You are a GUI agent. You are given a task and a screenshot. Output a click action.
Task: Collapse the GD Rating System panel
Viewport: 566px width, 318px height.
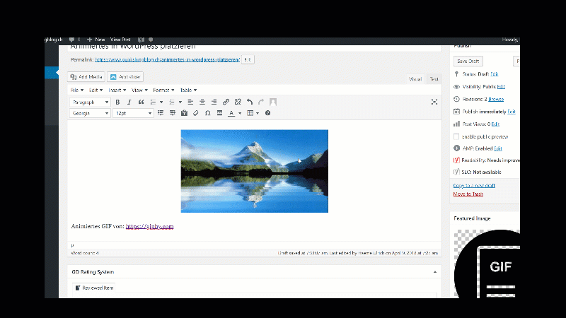click(x=435, y=272)
